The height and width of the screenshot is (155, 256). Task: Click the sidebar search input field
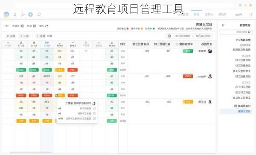click(236, 32)
